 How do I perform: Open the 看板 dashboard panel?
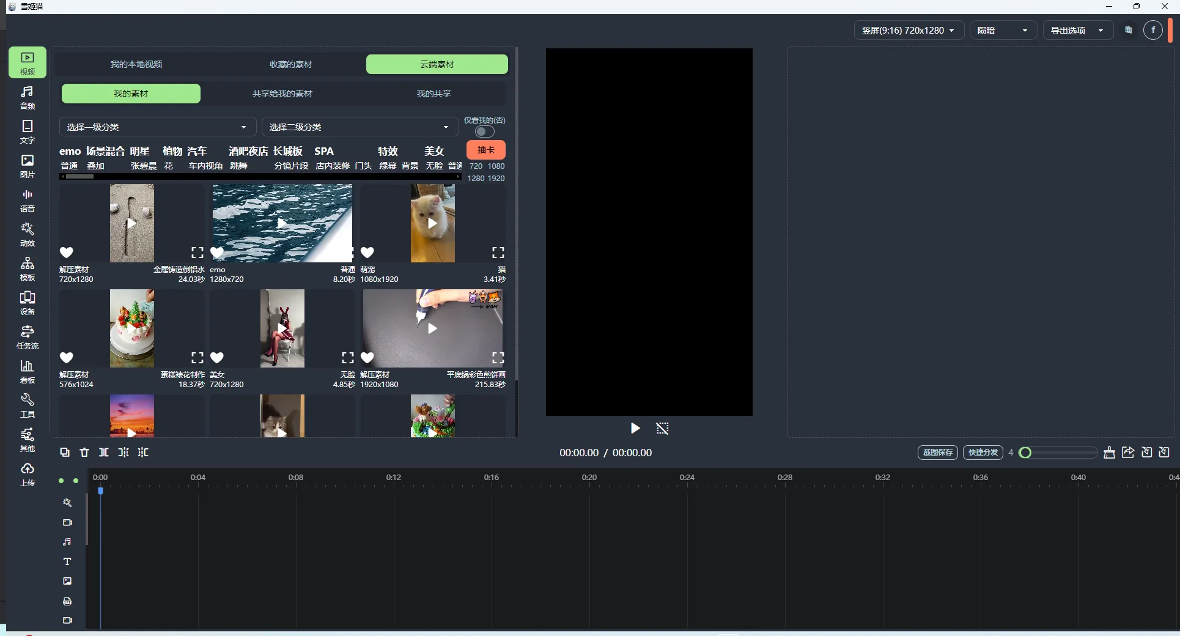pos(28,371)
